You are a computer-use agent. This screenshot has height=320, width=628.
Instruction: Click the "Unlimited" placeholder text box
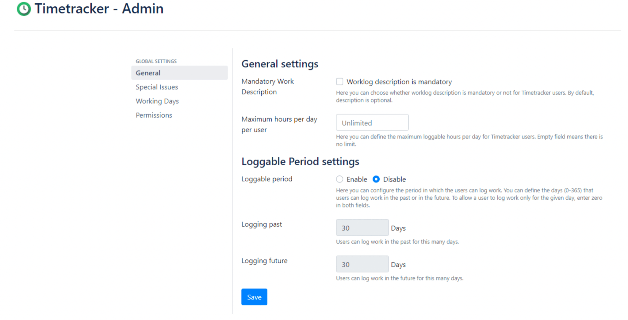(x=372, y=122)
